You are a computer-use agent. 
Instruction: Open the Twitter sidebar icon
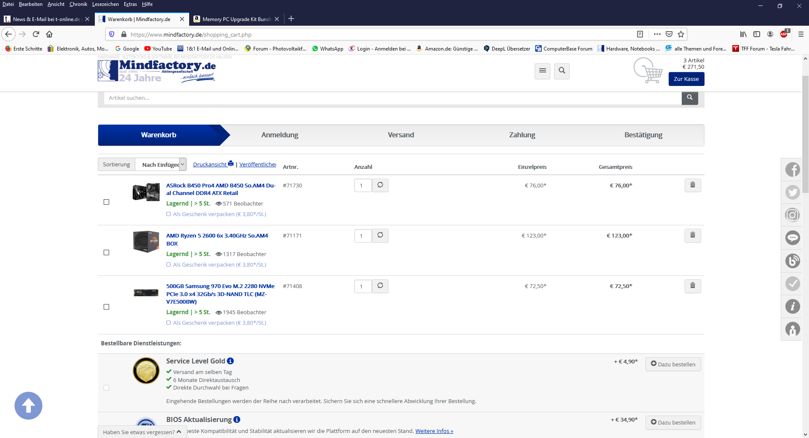793,192
